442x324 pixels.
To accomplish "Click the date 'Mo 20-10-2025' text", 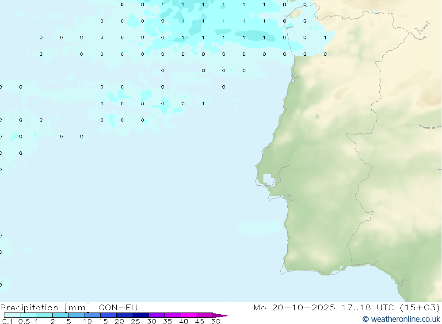I will 294,307.
